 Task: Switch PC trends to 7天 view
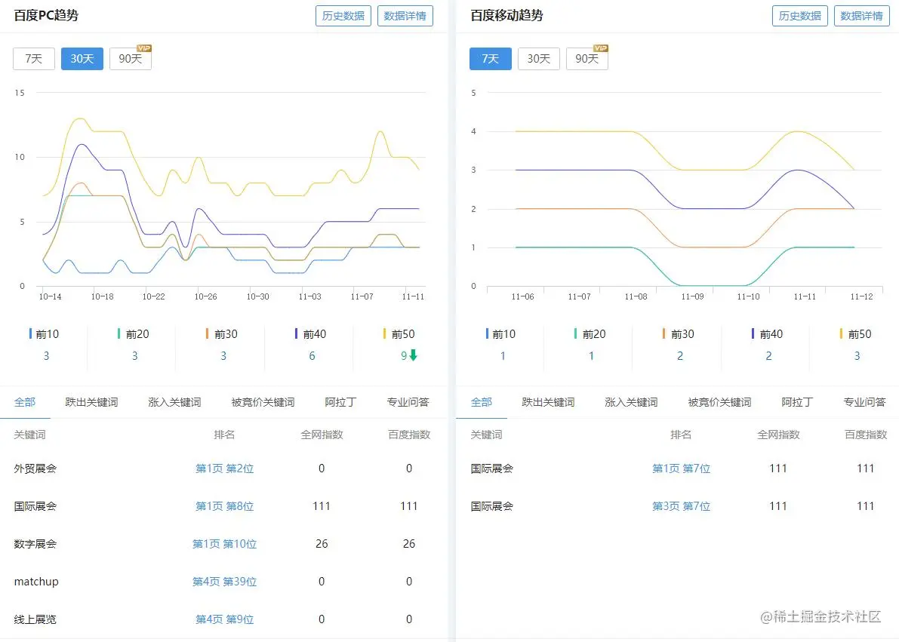coord(33,58)
